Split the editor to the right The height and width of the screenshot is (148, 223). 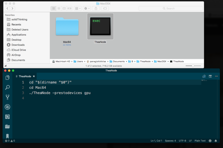[210, 76]
